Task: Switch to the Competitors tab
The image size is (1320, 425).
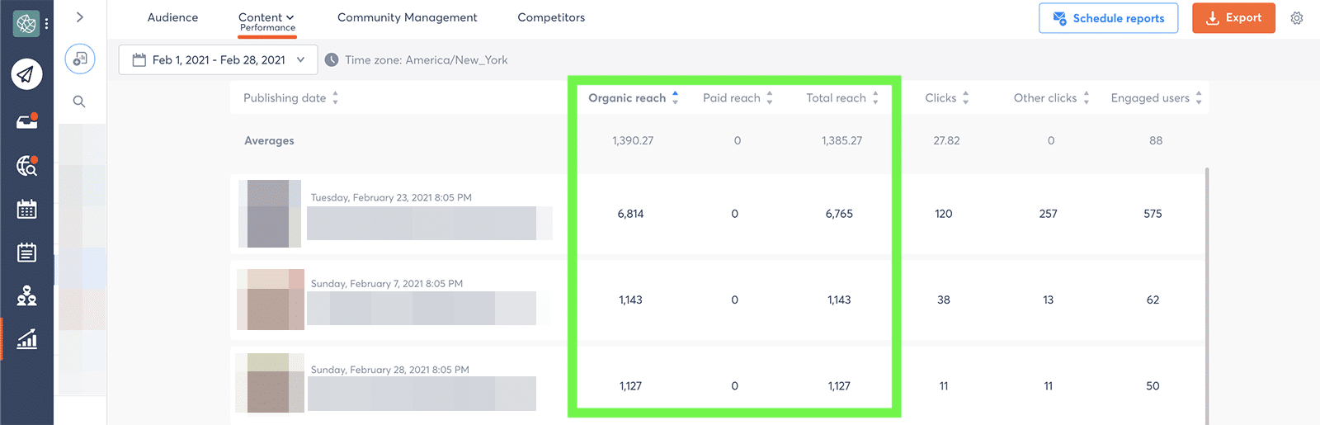Action: [551, 17]
